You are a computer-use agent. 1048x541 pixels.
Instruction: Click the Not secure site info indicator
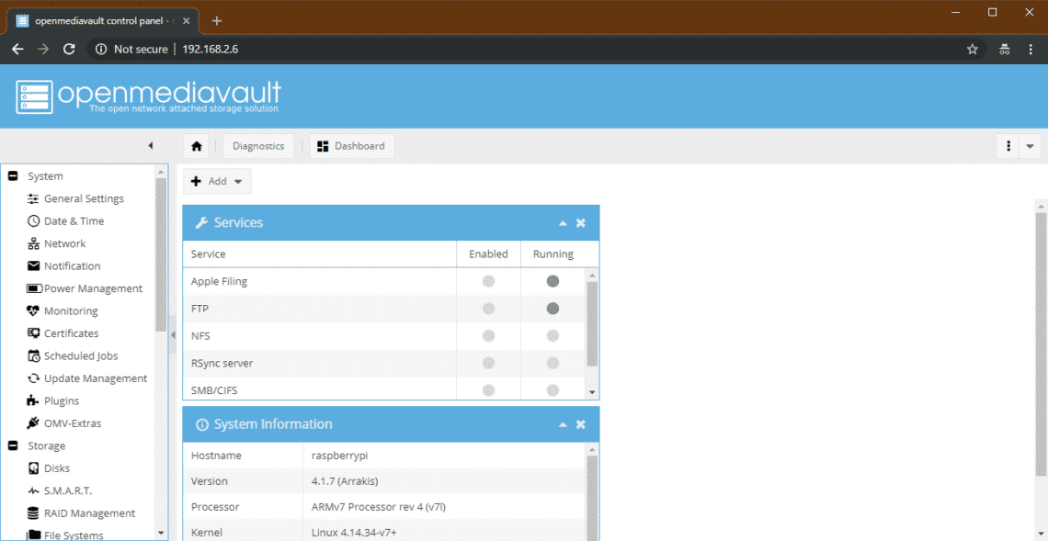[x=131, y=50]
